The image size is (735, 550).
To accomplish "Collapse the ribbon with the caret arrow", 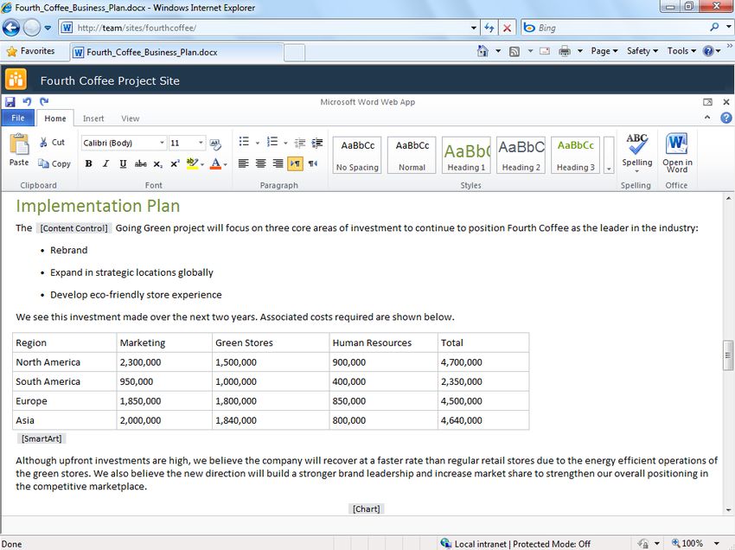I will point(707,118).
